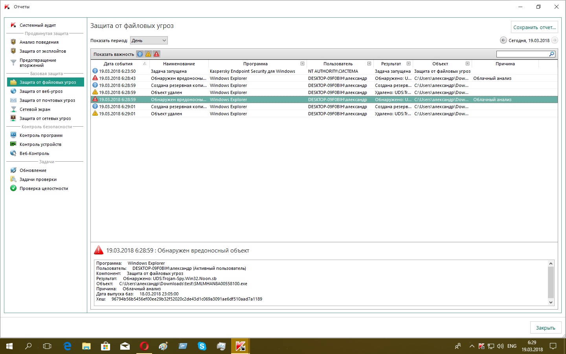Screen dimensions: 566x354
Task: Open Проверка целостности green check icon
Action: (x=13, y=188)
